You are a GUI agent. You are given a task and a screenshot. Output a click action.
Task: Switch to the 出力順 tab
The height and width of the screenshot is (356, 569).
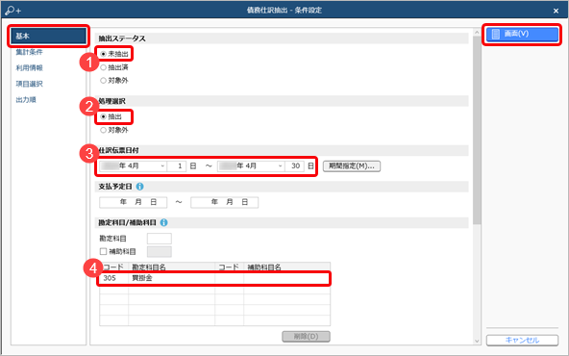(26, 99)
